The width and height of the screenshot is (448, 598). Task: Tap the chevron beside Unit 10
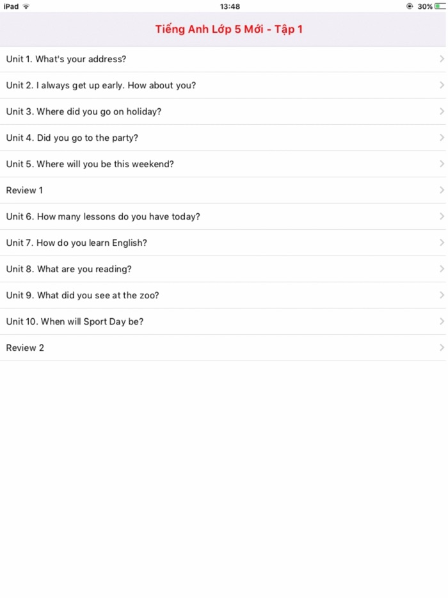tap(441, 321)
